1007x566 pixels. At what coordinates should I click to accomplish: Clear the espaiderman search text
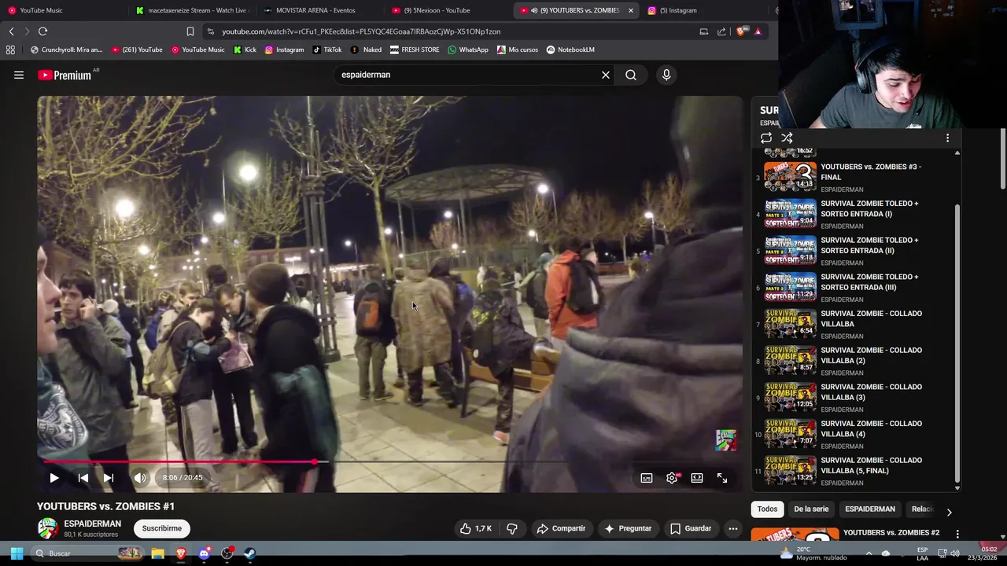point(606,75)
